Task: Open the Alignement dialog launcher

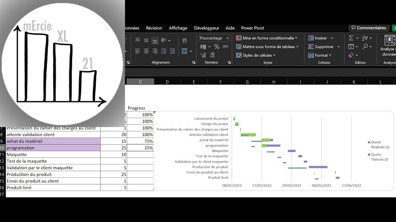Action: point(194,63)
